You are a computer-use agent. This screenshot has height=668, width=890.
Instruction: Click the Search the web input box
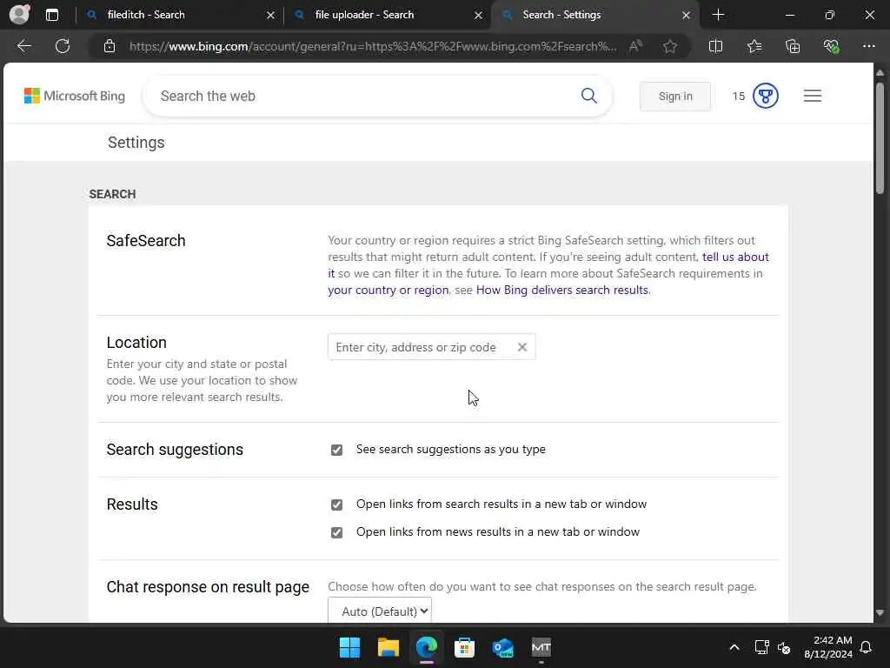point(363,96)
